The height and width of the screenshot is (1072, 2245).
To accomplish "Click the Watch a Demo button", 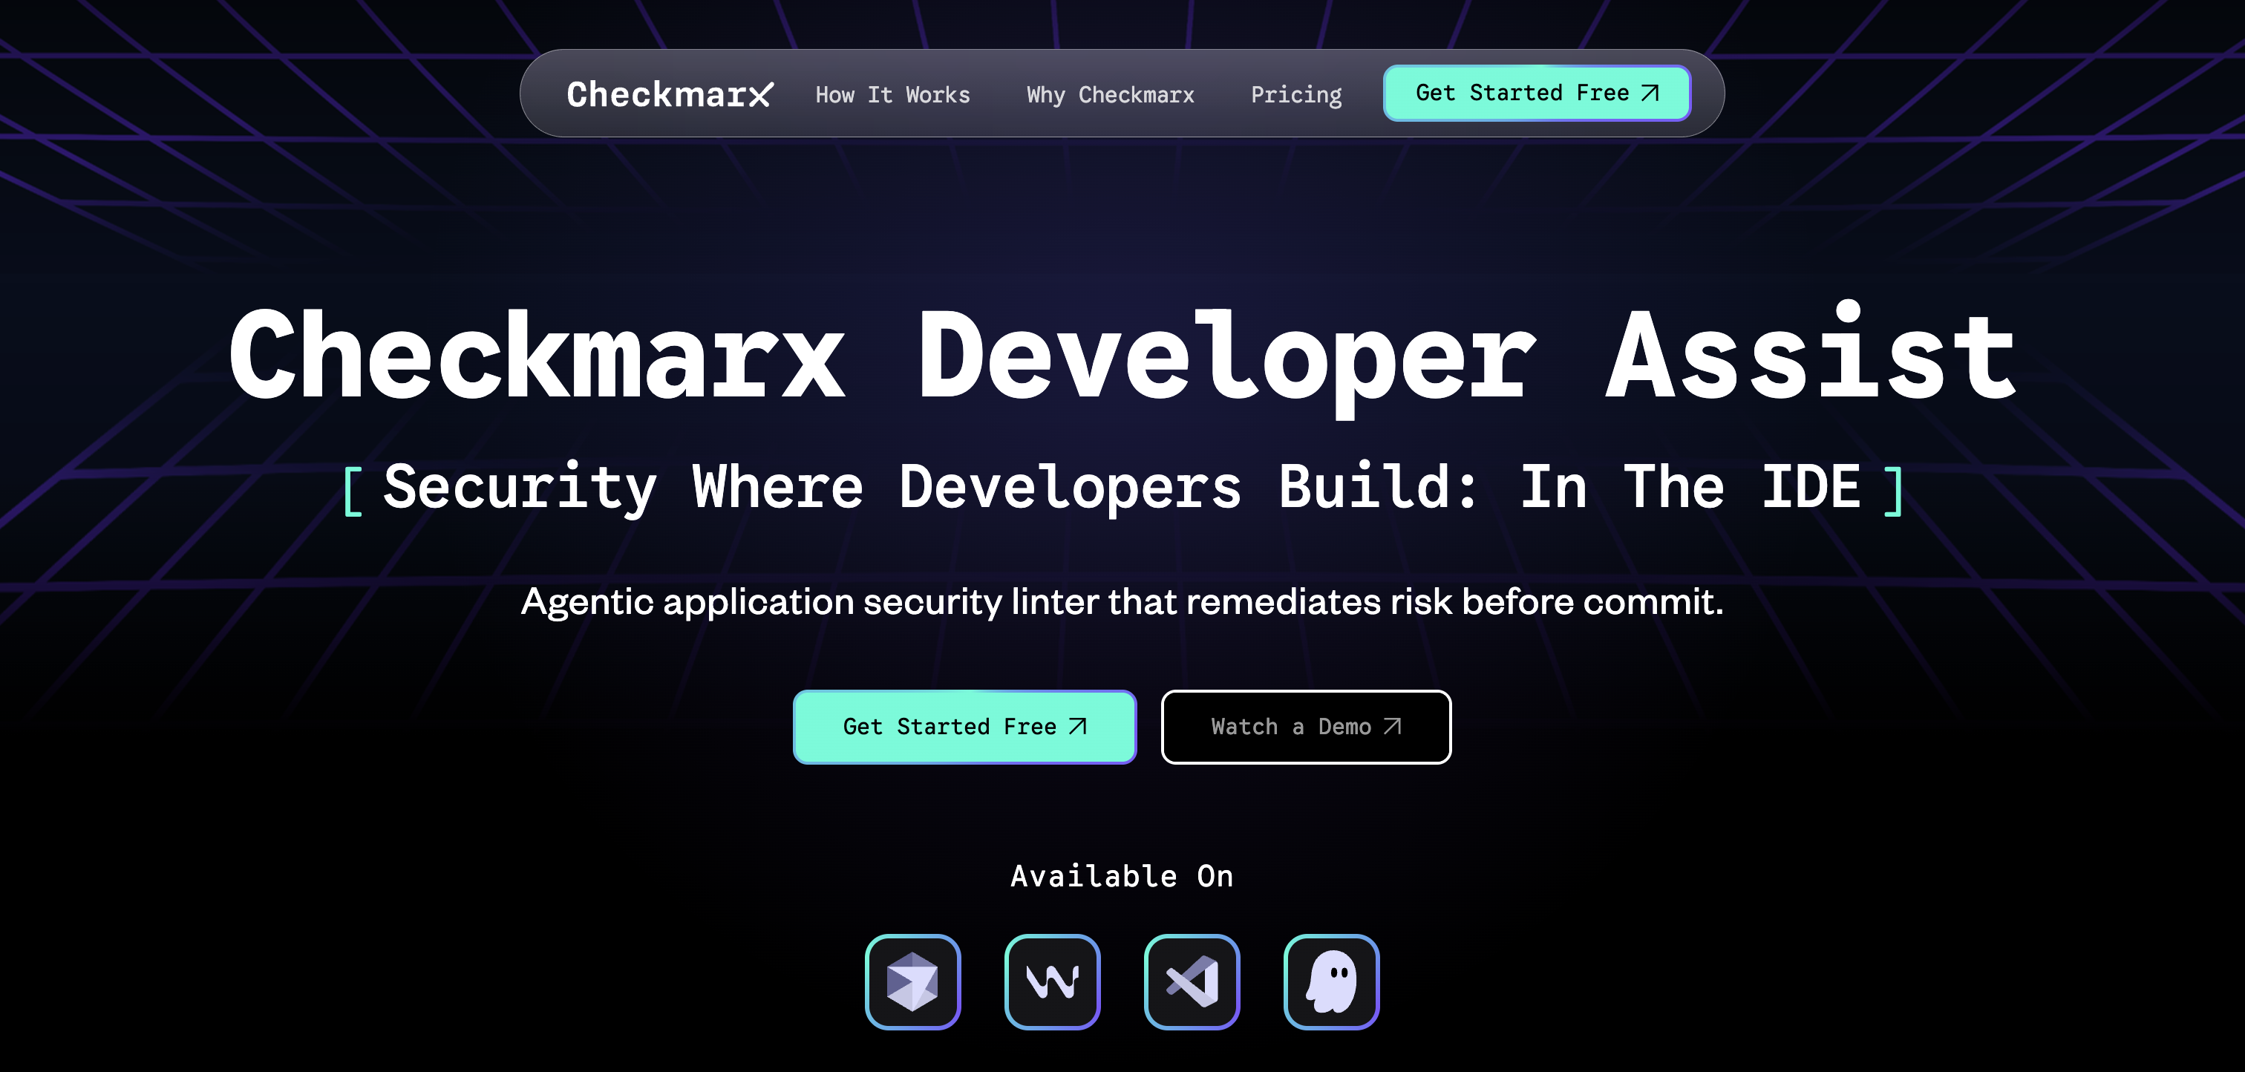I will click(x=1304, y=726).
